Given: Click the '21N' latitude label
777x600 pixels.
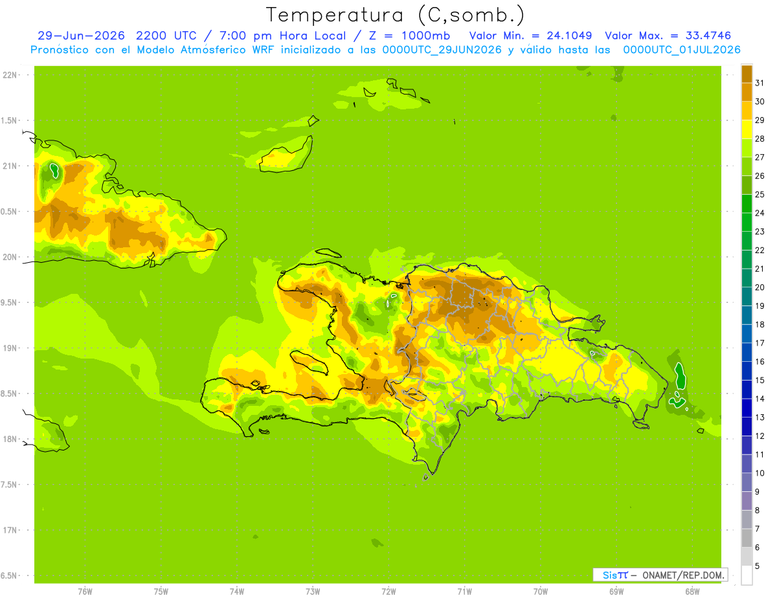Looking at the screenshot, I should [9, 166].
